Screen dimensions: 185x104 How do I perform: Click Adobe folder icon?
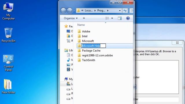(x=79, y=31)
